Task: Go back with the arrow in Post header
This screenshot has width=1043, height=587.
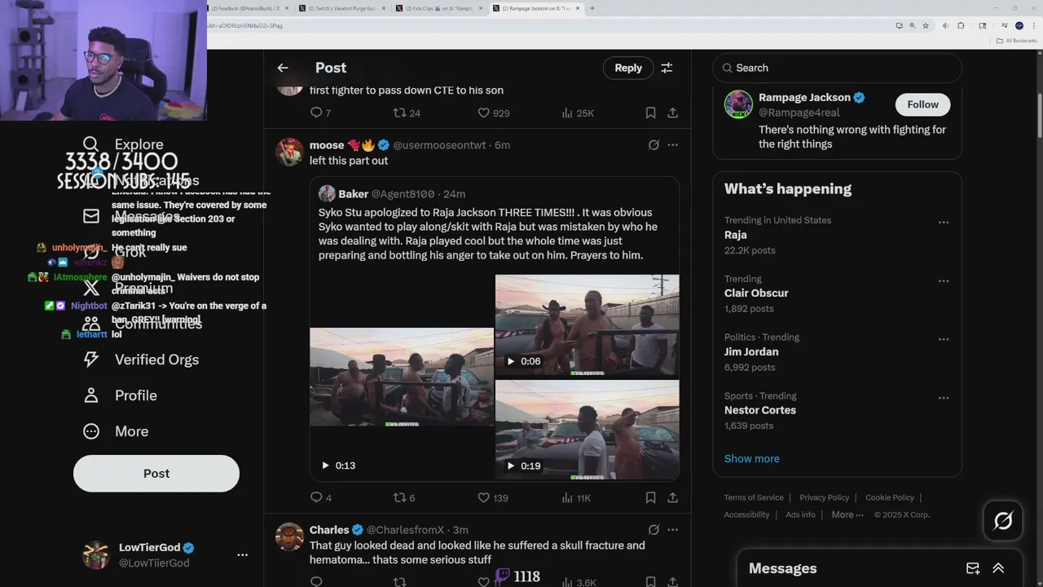Action: 283,68
